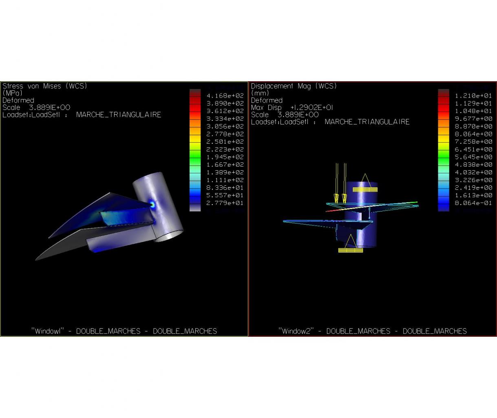Click the Scale value in the stress window
Viewport: 497px width, 418px height.
(x=49, y=107)
